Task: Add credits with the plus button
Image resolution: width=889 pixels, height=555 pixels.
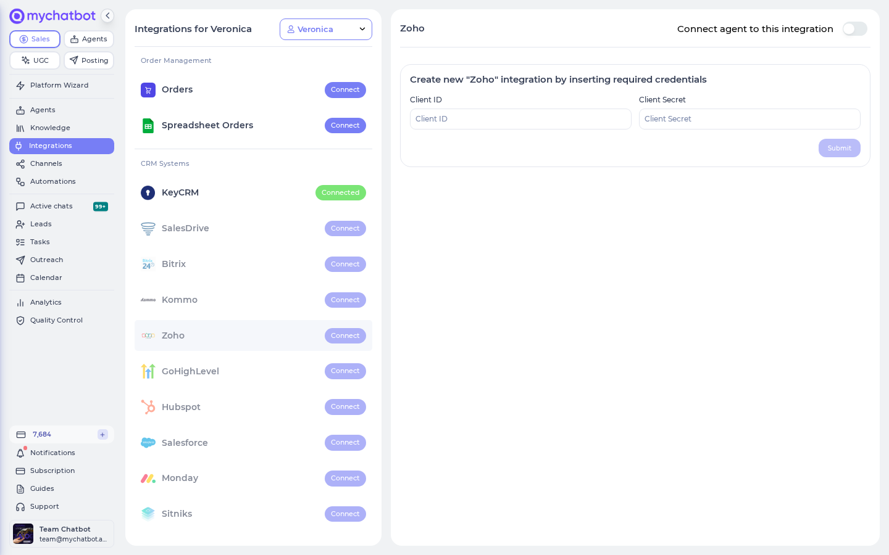Action: pyautogui.click(x=102, y=435)
